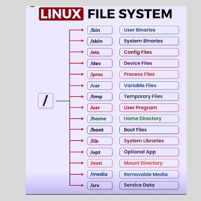Select the /var directory label
201x201 pixels.
[x=100, y=86]
